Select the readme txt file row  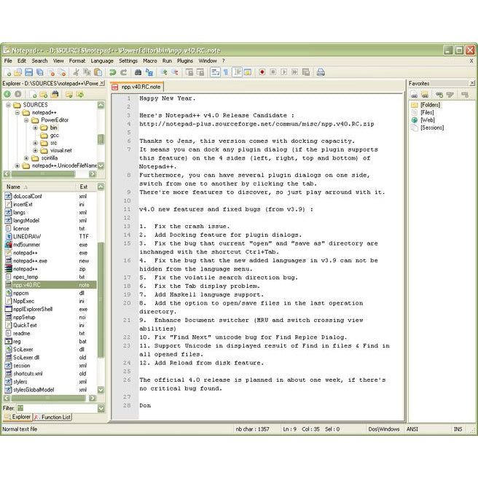tap(50, 333)
